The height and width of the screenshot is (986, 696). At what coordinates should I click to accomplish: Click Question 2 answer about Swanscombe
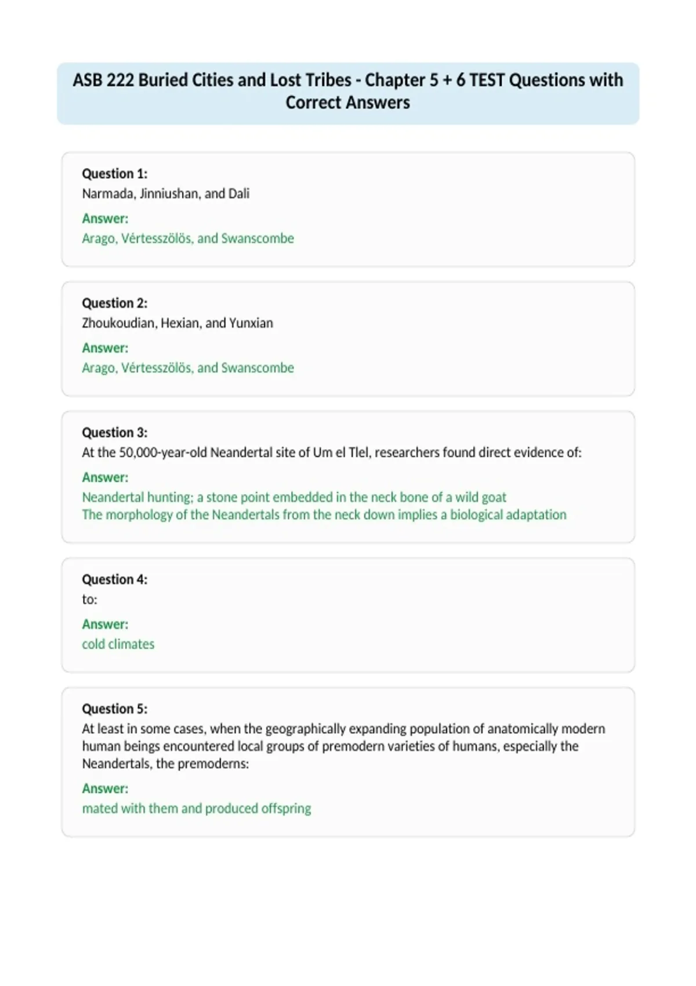point(188,368)
